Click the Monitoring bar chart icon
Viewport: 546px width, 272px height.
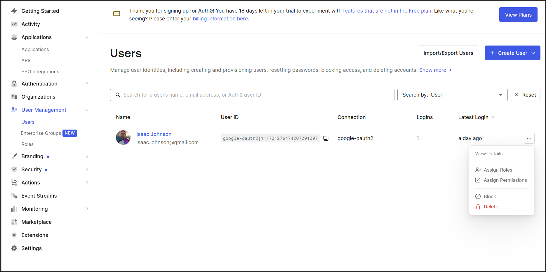pyautogui.click(x=14, y=209)
